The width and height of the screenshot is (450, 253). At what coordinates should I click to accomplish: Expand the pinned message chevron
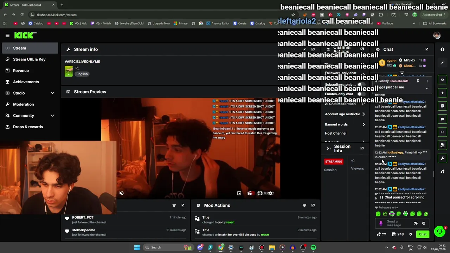(x=427, y=89)
